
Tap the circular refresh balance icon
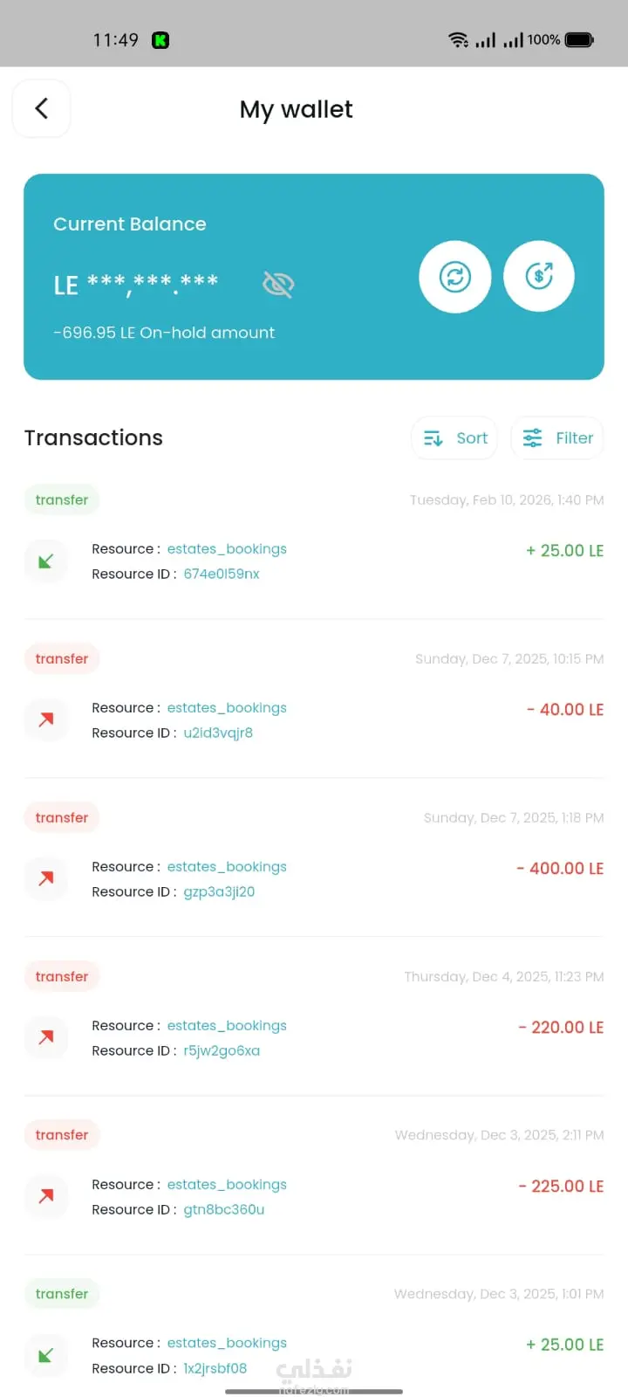click(454, 277)
